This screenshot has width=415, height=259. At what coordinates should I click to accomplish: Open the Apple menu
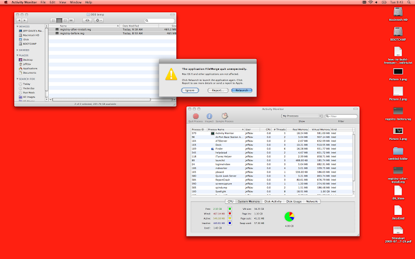pos(6,2)
